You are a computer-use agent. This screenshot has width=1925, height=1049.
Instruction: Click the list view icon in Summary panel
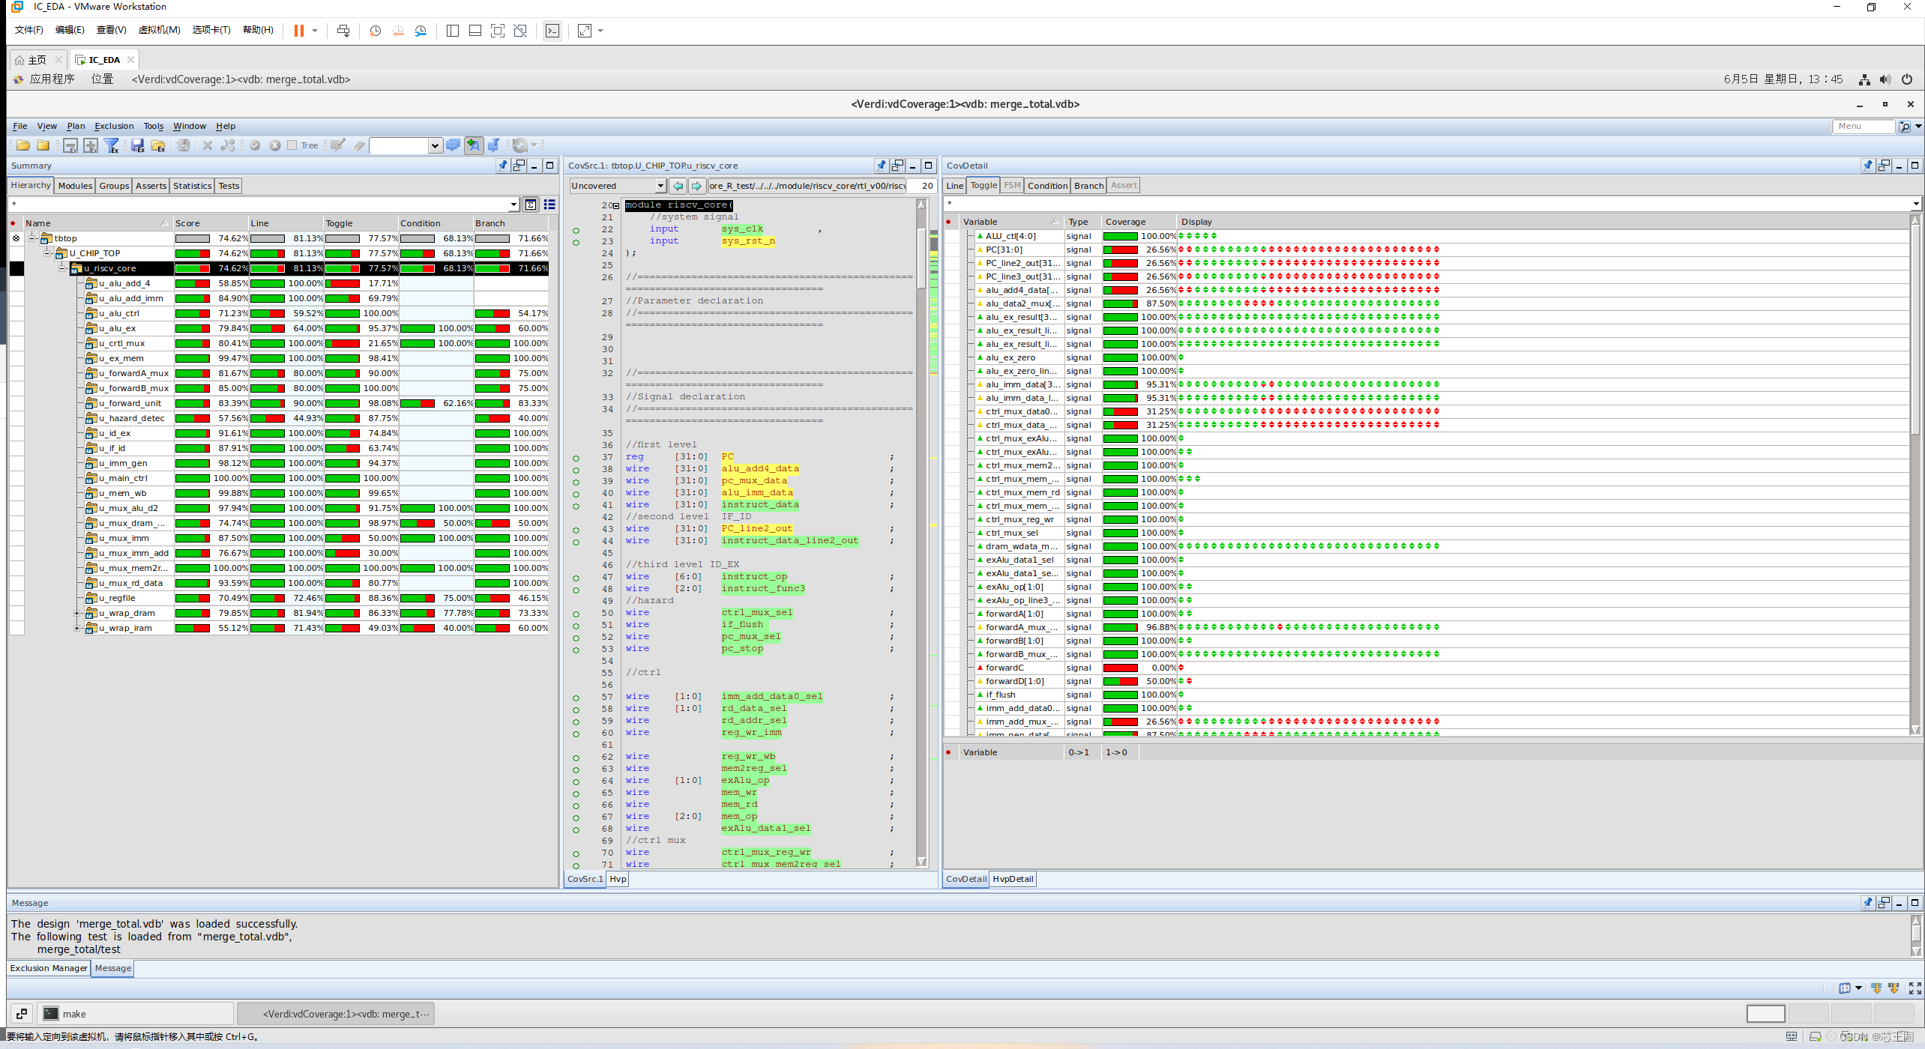[x=549, y=205]
